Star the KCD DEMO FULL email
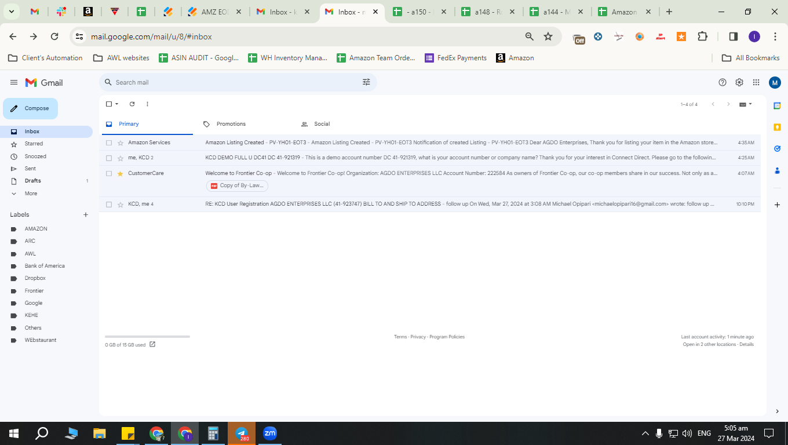Viewport: 788px width, 445px height. point(121,158)
